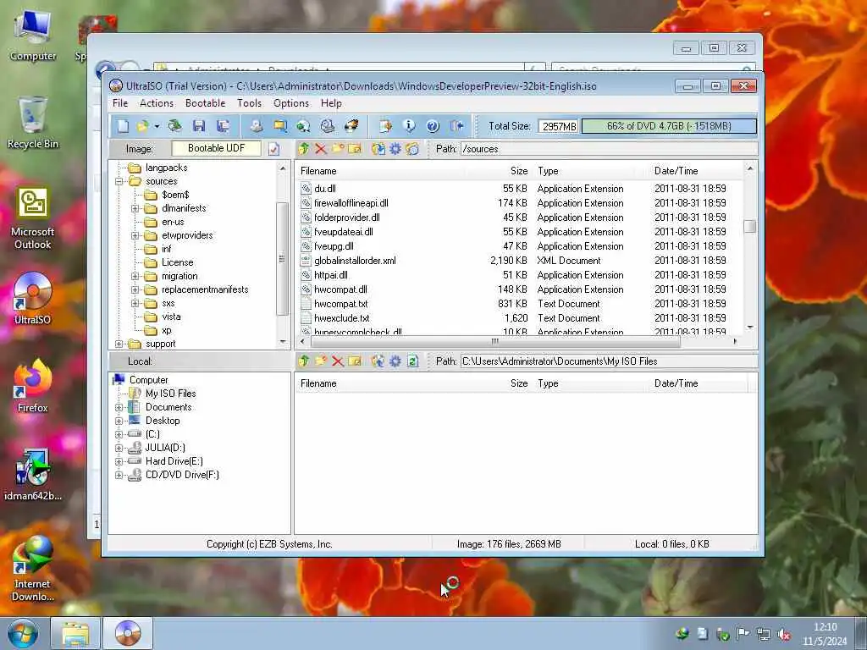Click the gear icon in the Local toolbar
Image resolution: width=867 pixels, height=650 pixels.
pyautogui.click(x=395, y=361)
